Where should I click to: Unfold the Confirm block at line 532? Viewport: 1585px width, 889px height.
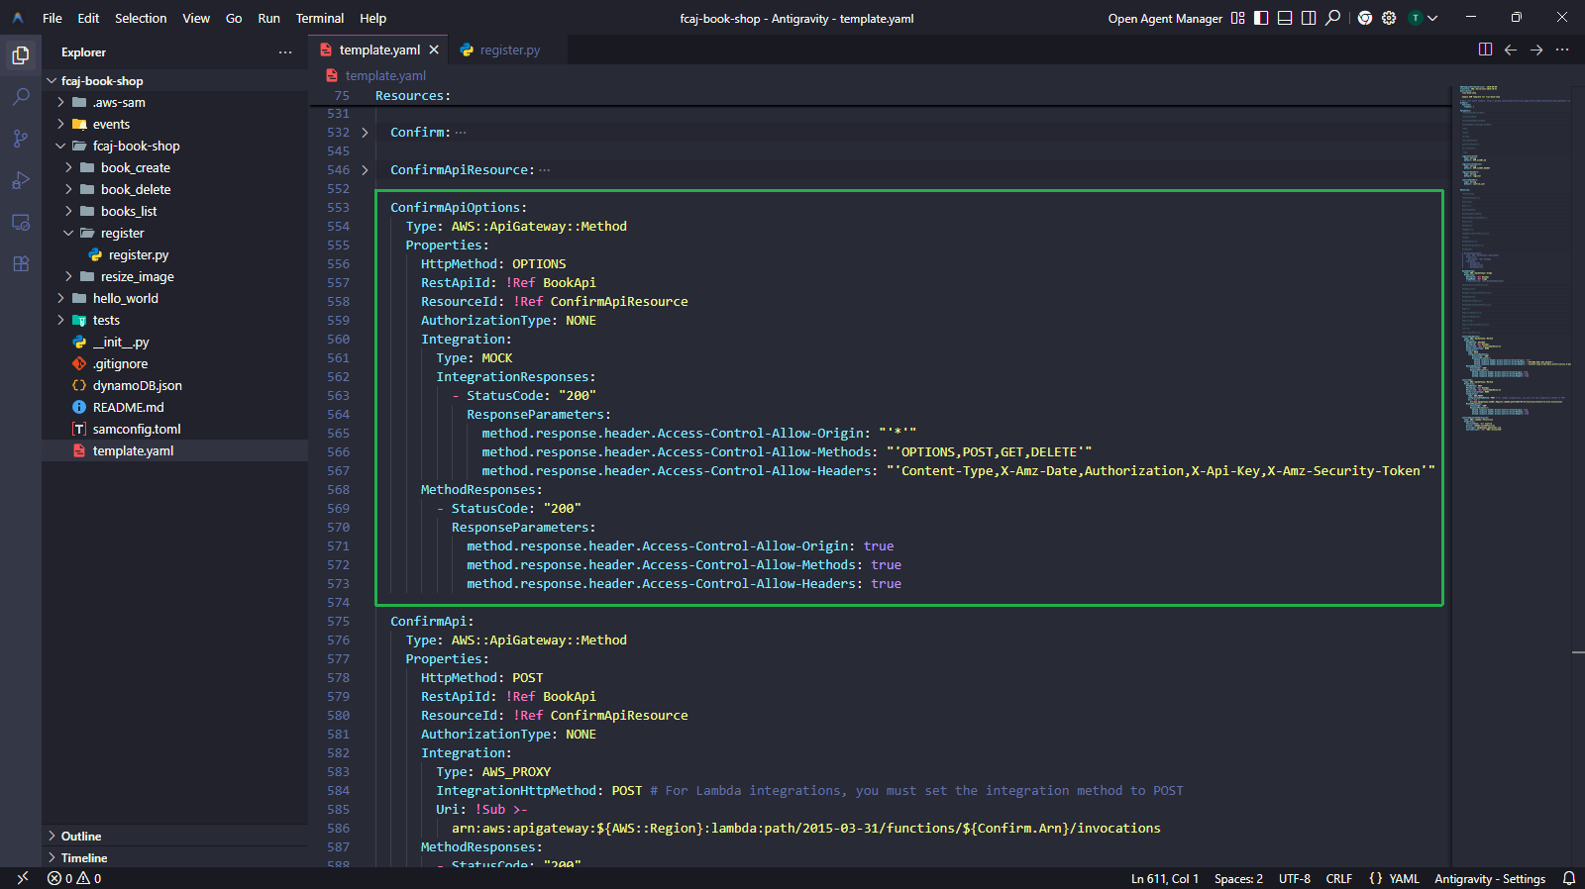(x=365, y=133)
